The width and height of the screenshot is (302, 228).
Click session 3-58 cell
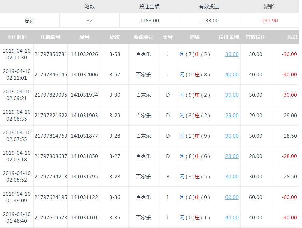(x=115, y=54)
